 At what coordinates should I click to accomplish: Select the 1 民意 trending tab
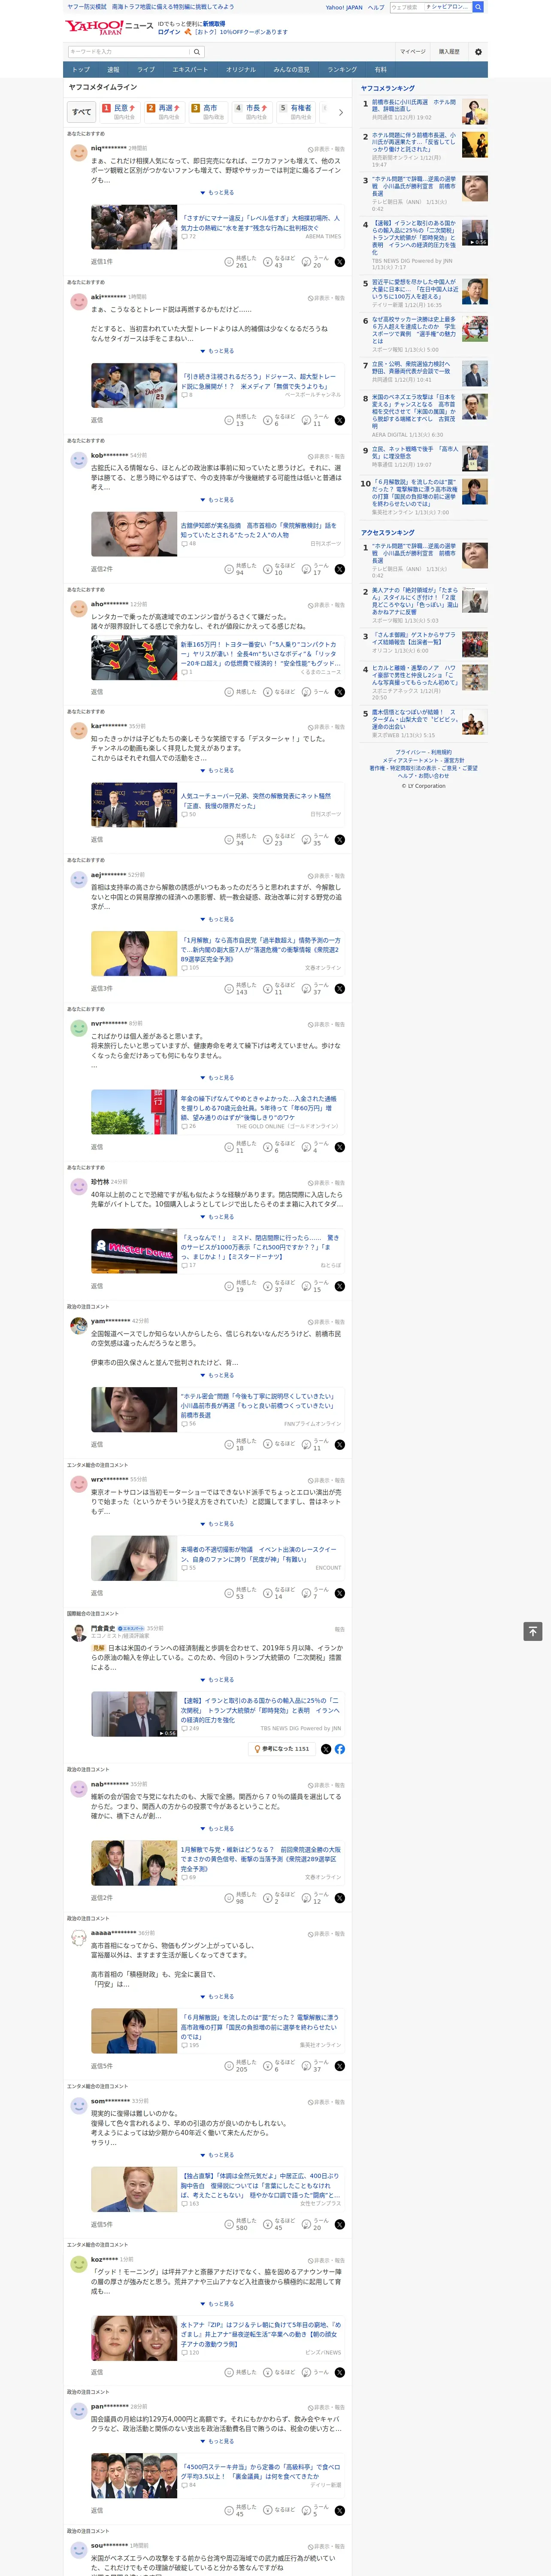(x=119, y=112)
